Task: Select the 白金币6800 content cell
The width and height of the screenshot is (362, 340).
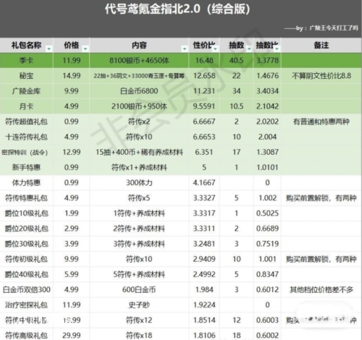Action: tap(139, 91)
